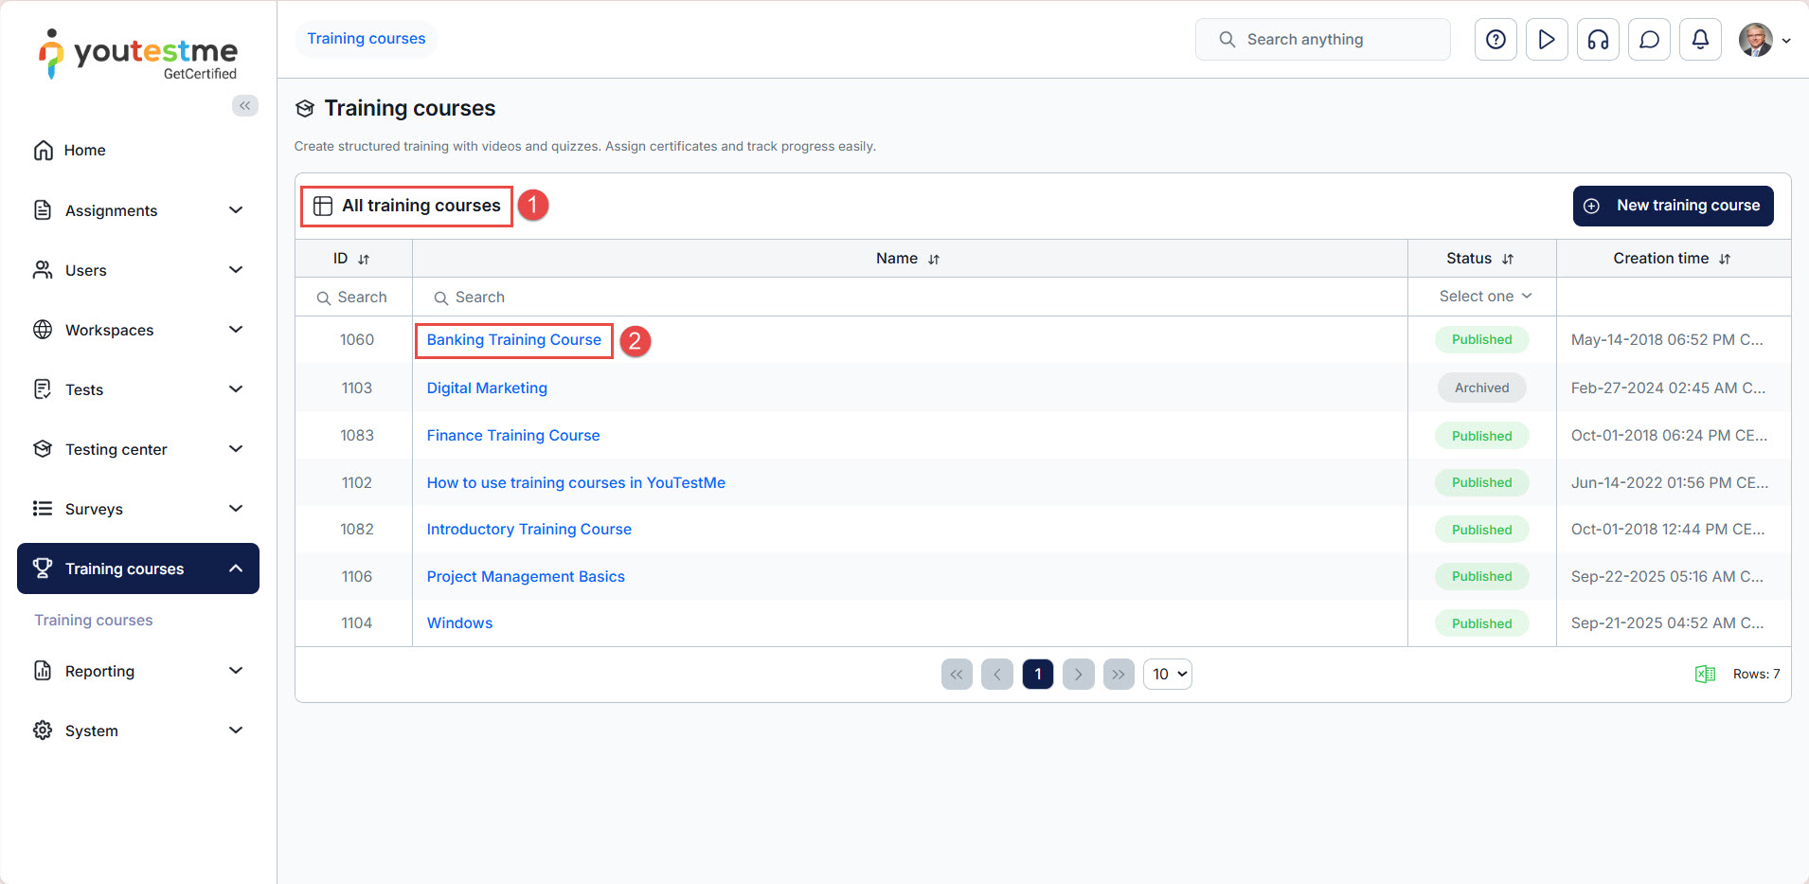Go to the last page of results

(x=1119, y=674)
